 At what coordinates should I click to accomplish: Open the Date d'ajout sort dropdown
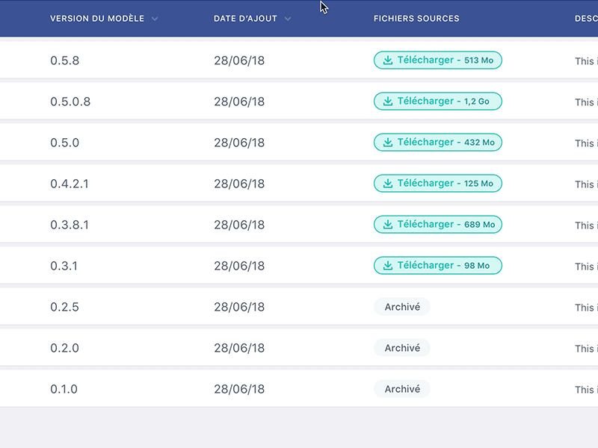(x=288, y=19)
